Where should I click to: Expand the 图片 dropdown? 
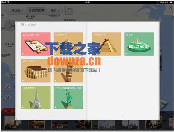point(55,10)
